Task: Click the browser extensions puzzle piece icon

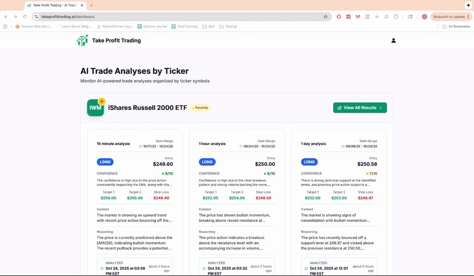Action: pyautogui.click(x=396, y=16)
